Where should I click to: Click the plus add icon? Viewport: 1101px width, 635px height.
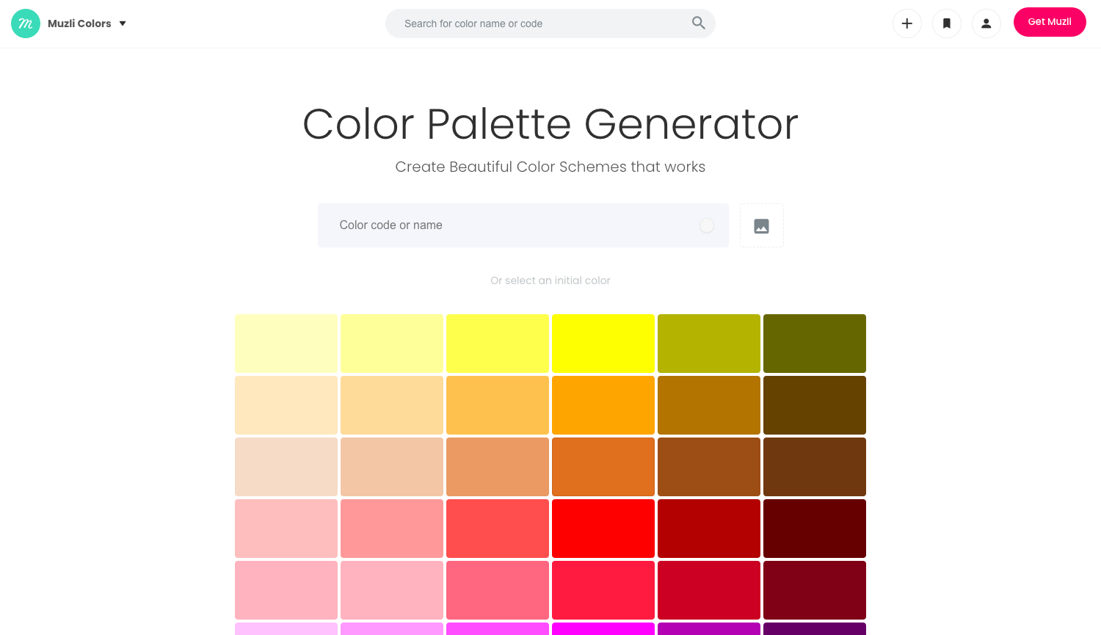[x=907, y=23]
